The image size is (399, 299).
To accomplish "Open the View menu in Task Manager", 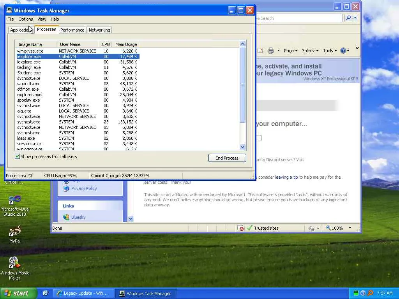I will [42, 19].
